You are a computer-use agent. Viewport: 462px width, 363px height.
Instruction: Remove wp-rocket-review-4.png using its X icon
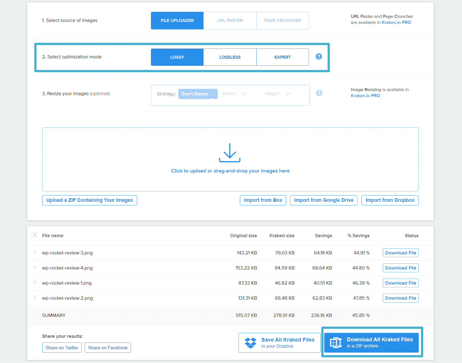(35, 267)
